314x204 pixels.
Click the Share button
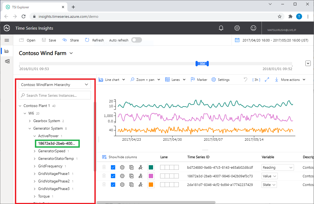point(71,40)
